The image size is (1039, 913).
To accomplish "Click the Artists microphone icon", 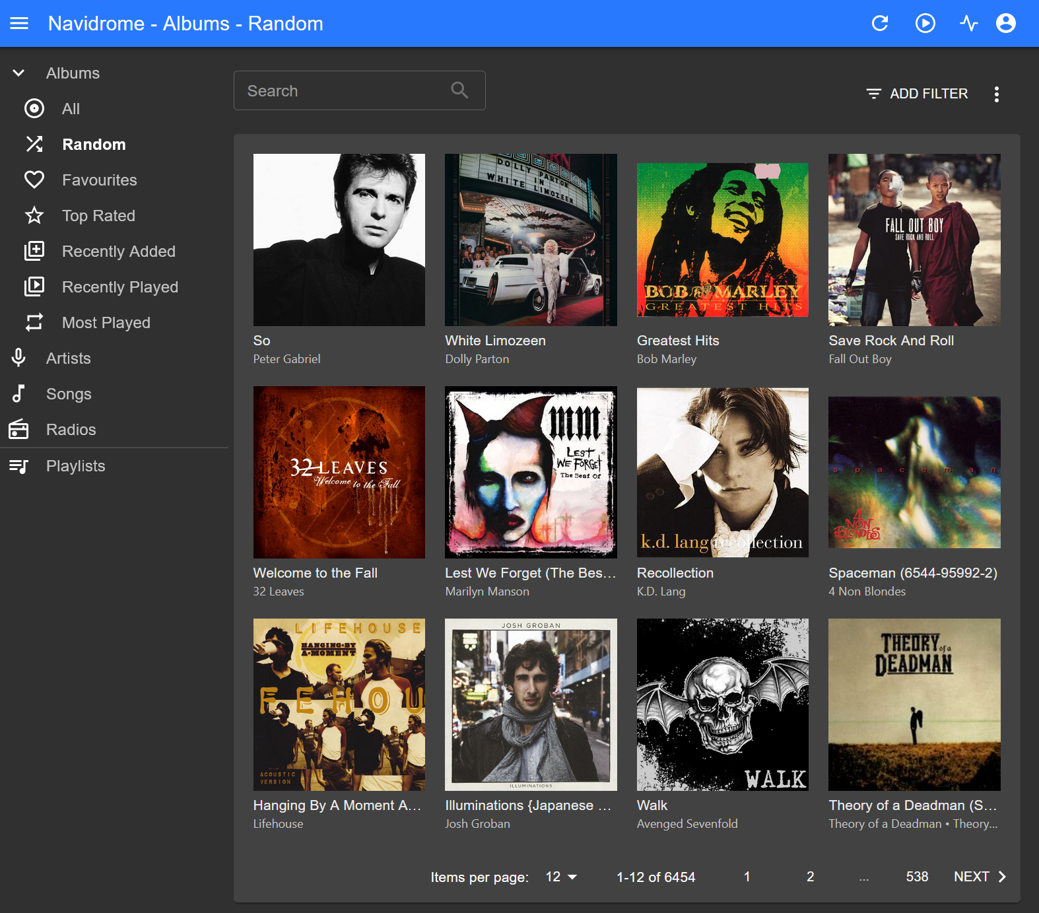I will tap(18, 358).
